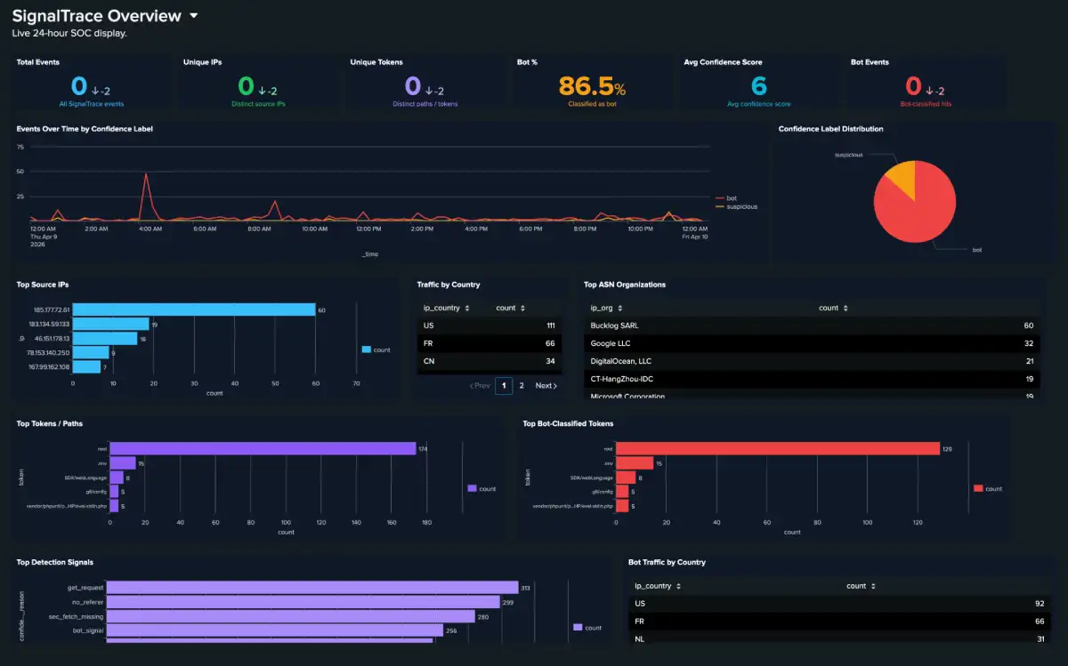Open the count column sort dropdown in Bot Traffic table
Image resolution: width=1068 pixels, height=666 pixels.
pos(871,586)
